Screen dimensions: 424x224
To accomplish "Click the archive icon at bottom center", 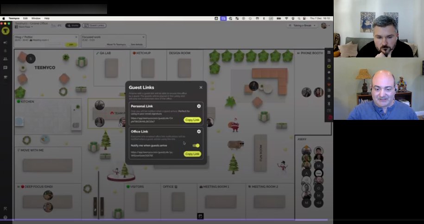I will [x=200, y=216].
